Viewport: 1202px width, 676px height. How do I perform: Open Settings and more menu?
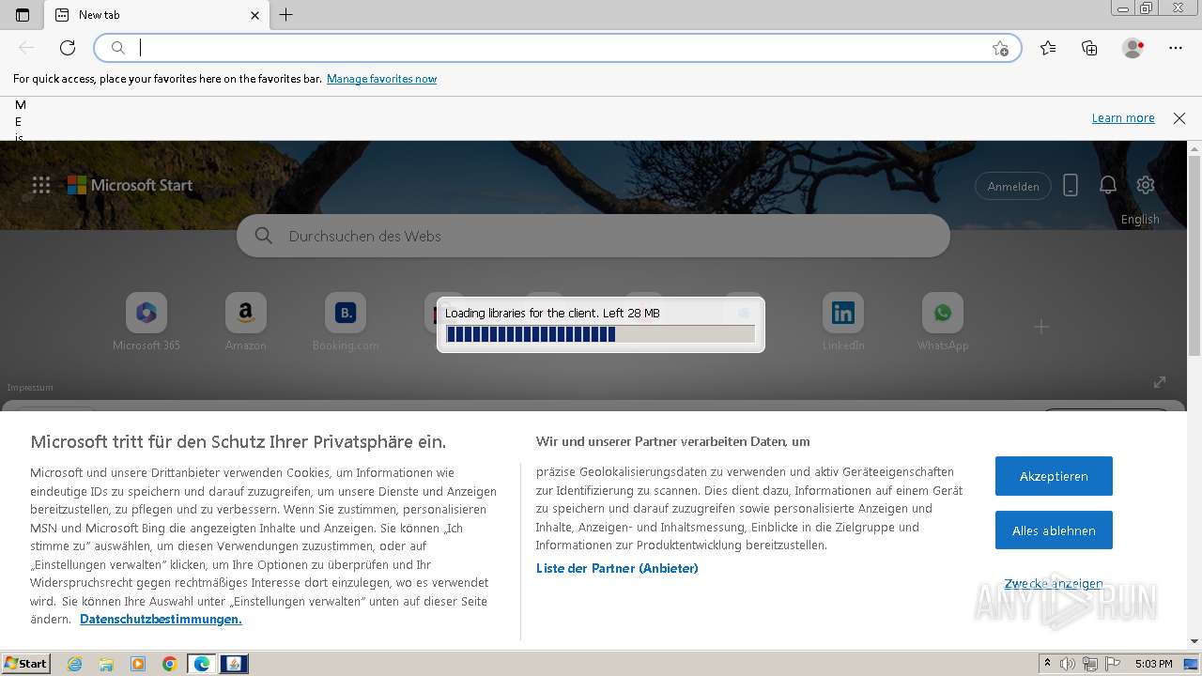tap(1176, 48)
